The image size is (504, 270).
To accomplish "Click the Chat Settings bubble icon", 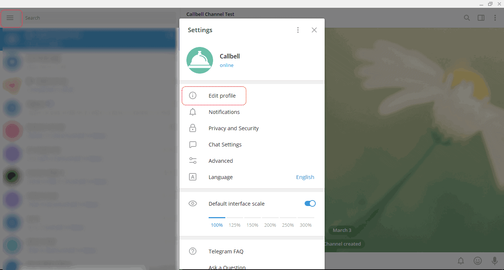I will click(x=193, y=145).
